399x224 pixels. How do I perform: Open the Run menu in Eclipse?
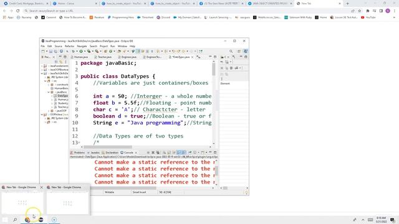(112, 46)
